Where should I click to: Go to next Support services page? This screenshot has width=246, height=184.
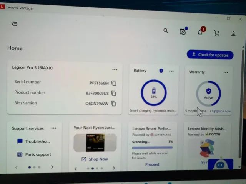tap(52, 167)
